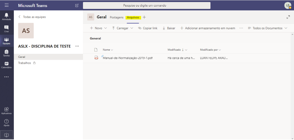The width and height of the screenshot is (294, 140).
Task: Open the Novo dropdown
Action: point(99,28)
